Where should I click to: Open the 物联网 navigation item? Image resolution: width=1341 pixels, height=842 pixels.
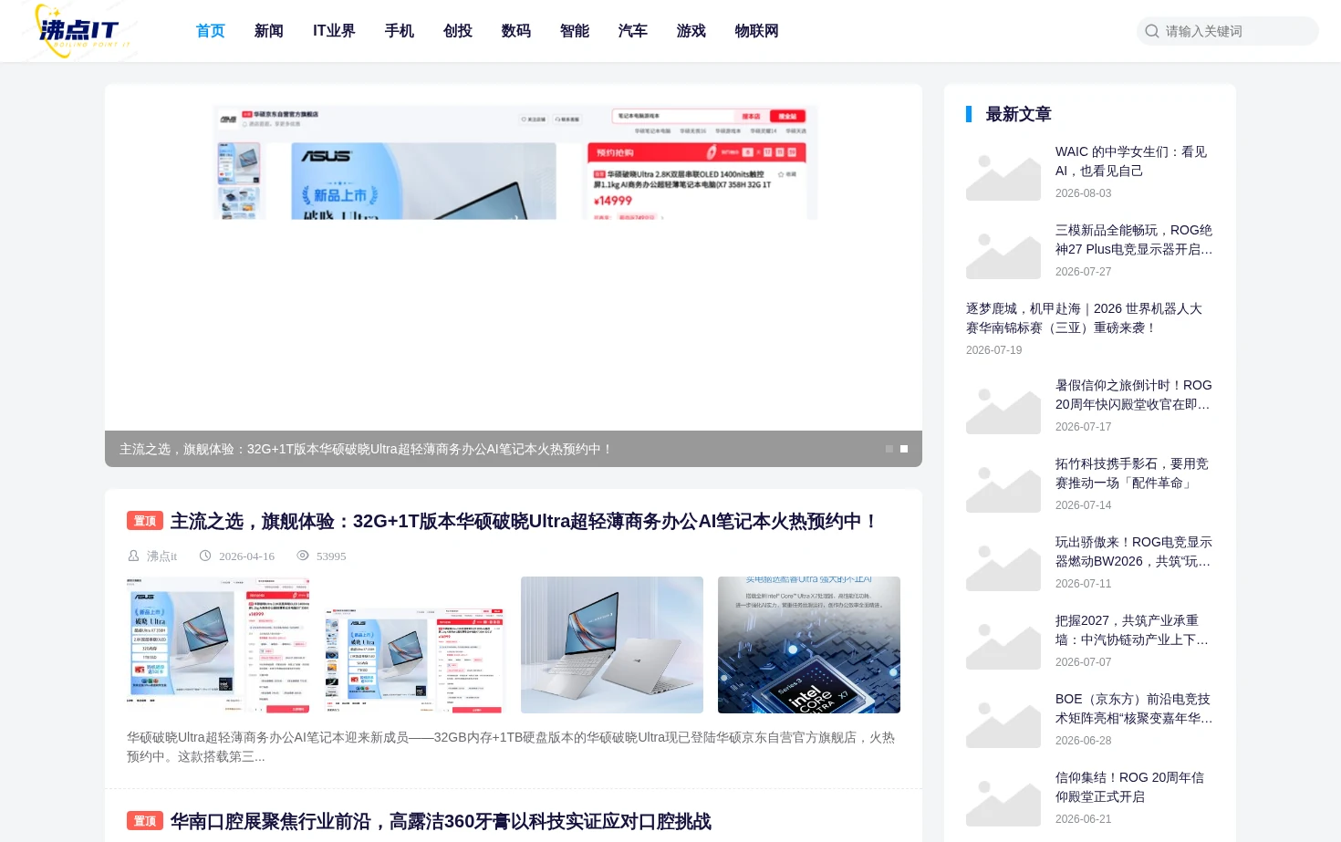point(757,31)
